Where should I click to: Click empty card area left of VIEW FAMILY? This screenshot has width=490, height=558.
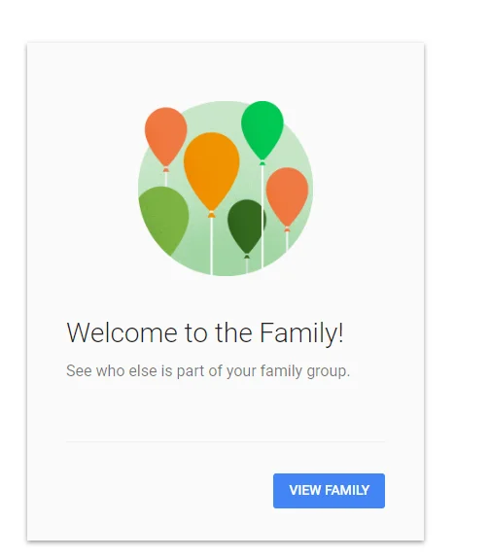coord(167,490)
